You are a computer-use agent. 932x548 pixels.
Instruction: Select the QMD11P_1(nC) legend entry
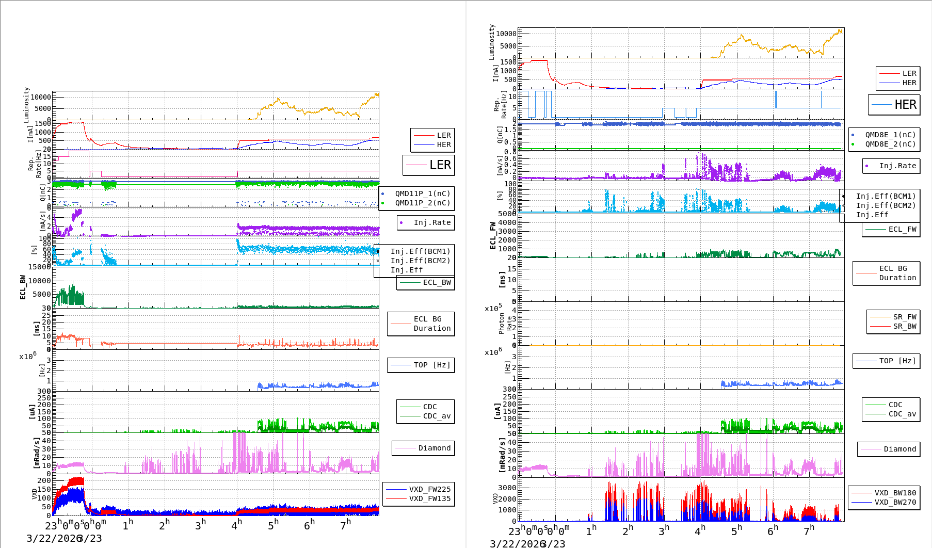point(422,194)
